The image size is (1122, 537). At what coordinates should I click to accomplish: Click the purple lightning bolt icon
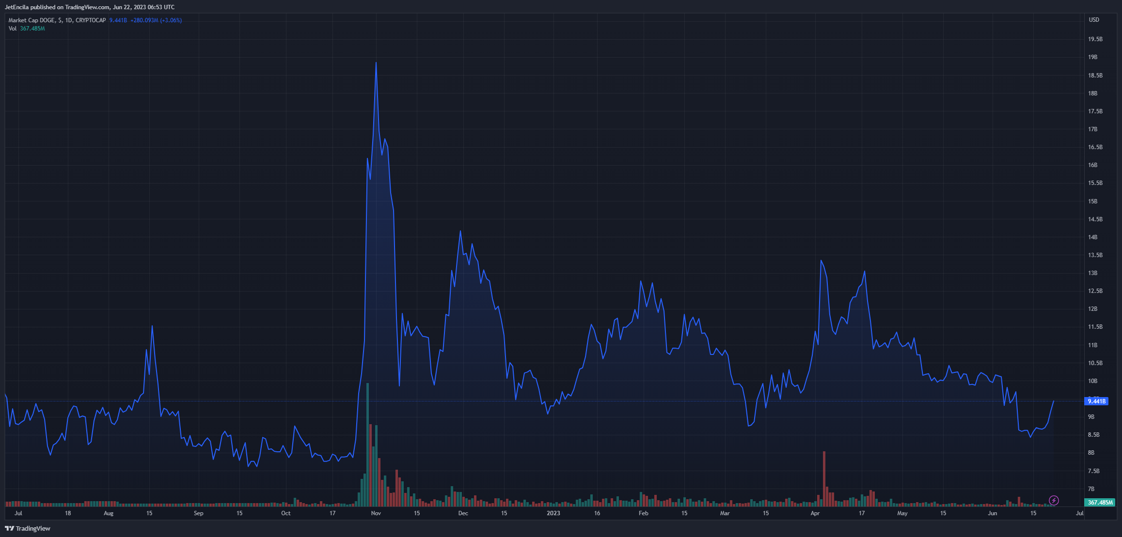click(1054, 500)
